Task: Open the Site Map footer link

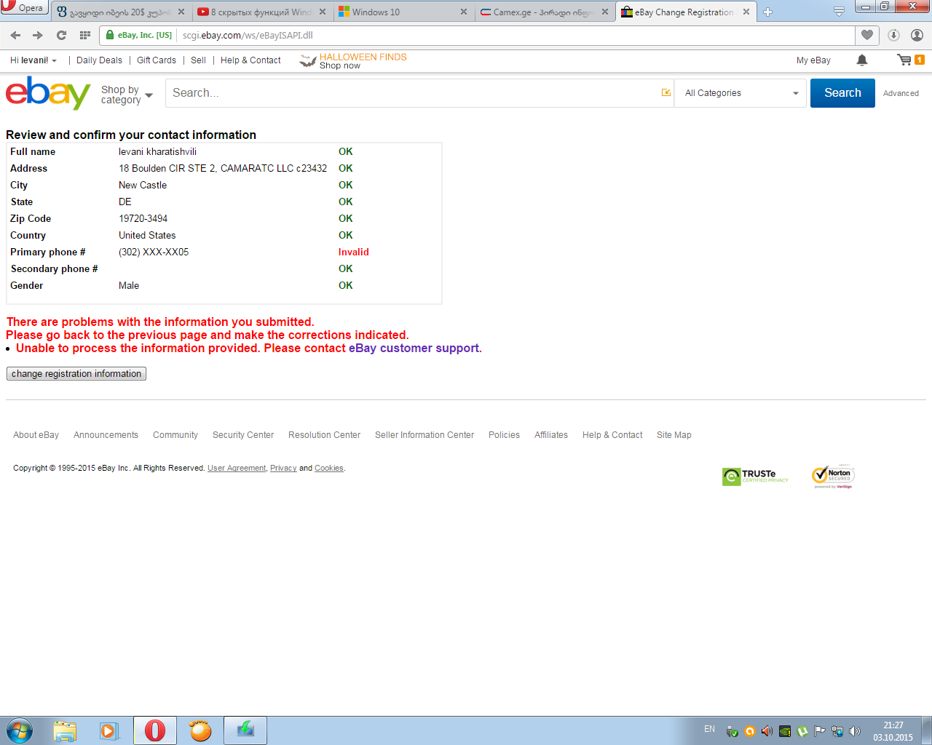Action: pos(674,435)
